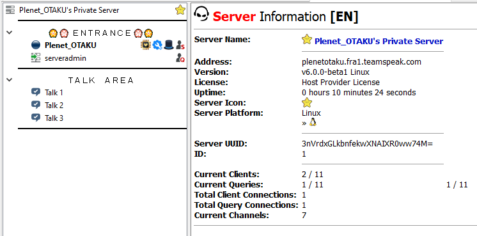Click the blue gear badge on Plenet_OTAKU row
477x236 pixels.
pyautogui.click(x=157, y=45)
